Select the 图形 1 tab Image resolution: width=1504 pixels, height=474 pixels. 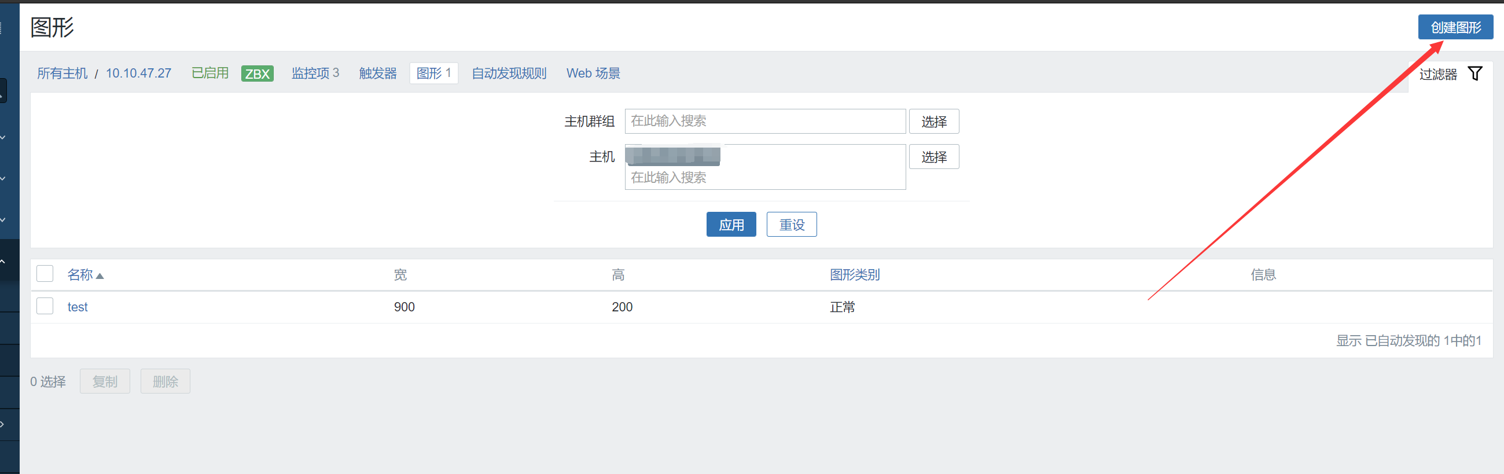point(434,73)
